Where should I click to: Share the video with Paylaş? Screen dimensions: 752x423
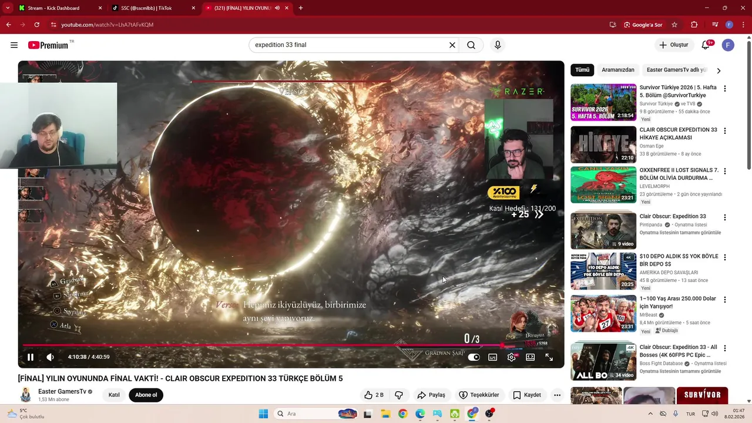(x=431, y=395)
